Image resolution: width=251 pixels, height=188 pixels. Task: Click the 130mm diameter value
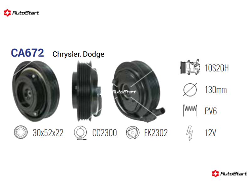tap(216, 90)
